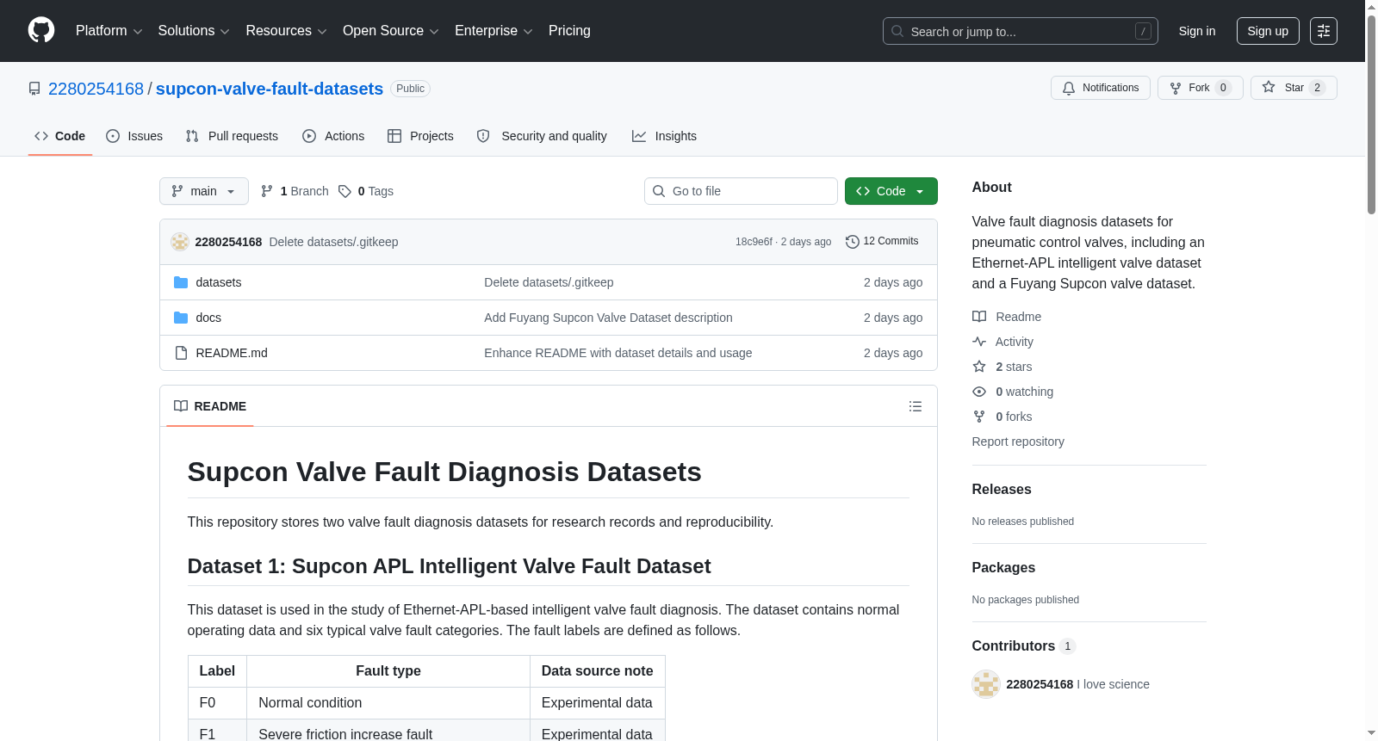Open the 'Add Fuyang Supcon Valve Dataset description' commit
1378x741 pixels.
[608, 318]
